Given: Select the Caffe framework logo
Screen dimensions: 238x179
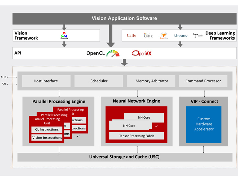Looking at the screenshot, I should click(x=131, y=35).
